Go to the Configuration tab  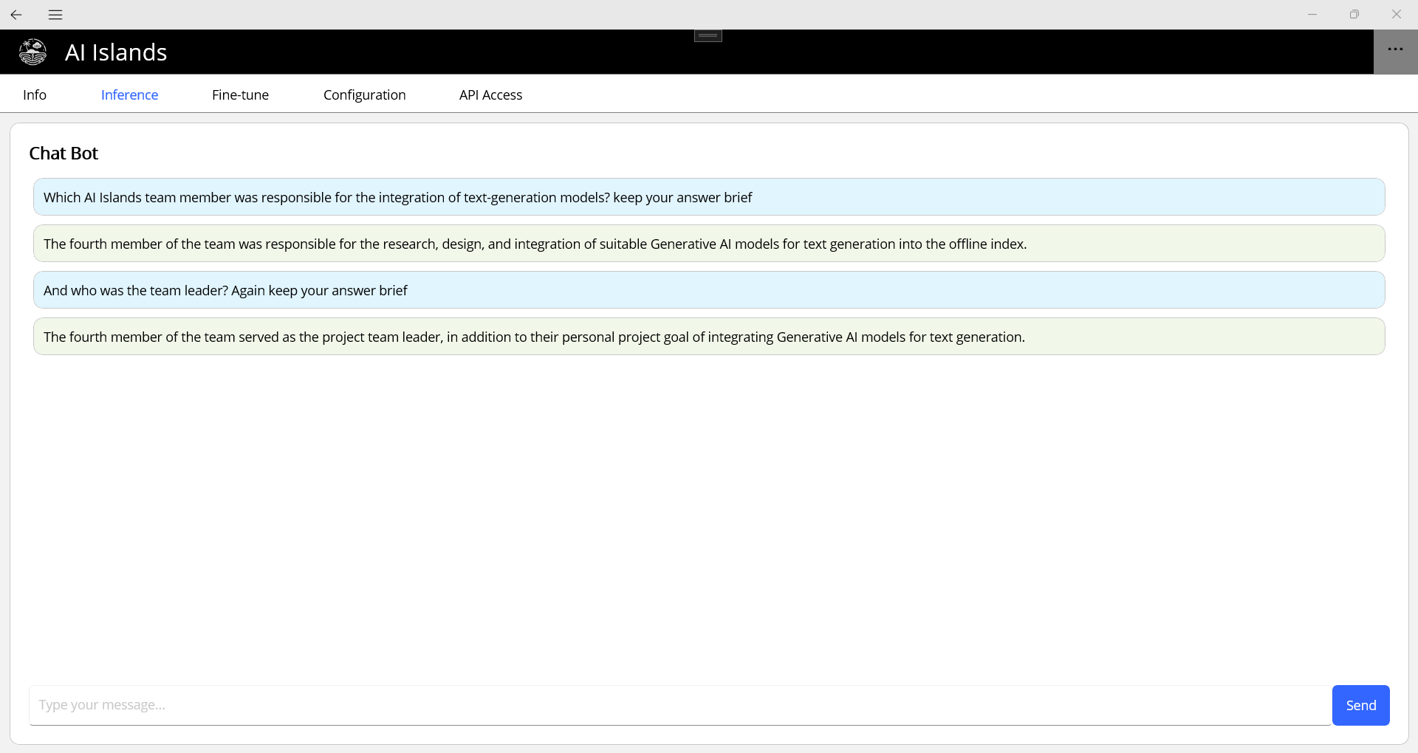[x=364, y=94]
